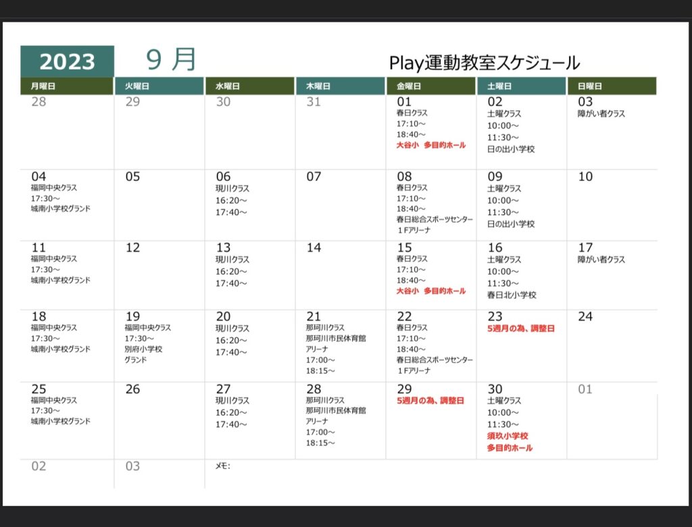Click greyed date 31 of previous month
Screen dimensions: 692x527
coord(314,102)
